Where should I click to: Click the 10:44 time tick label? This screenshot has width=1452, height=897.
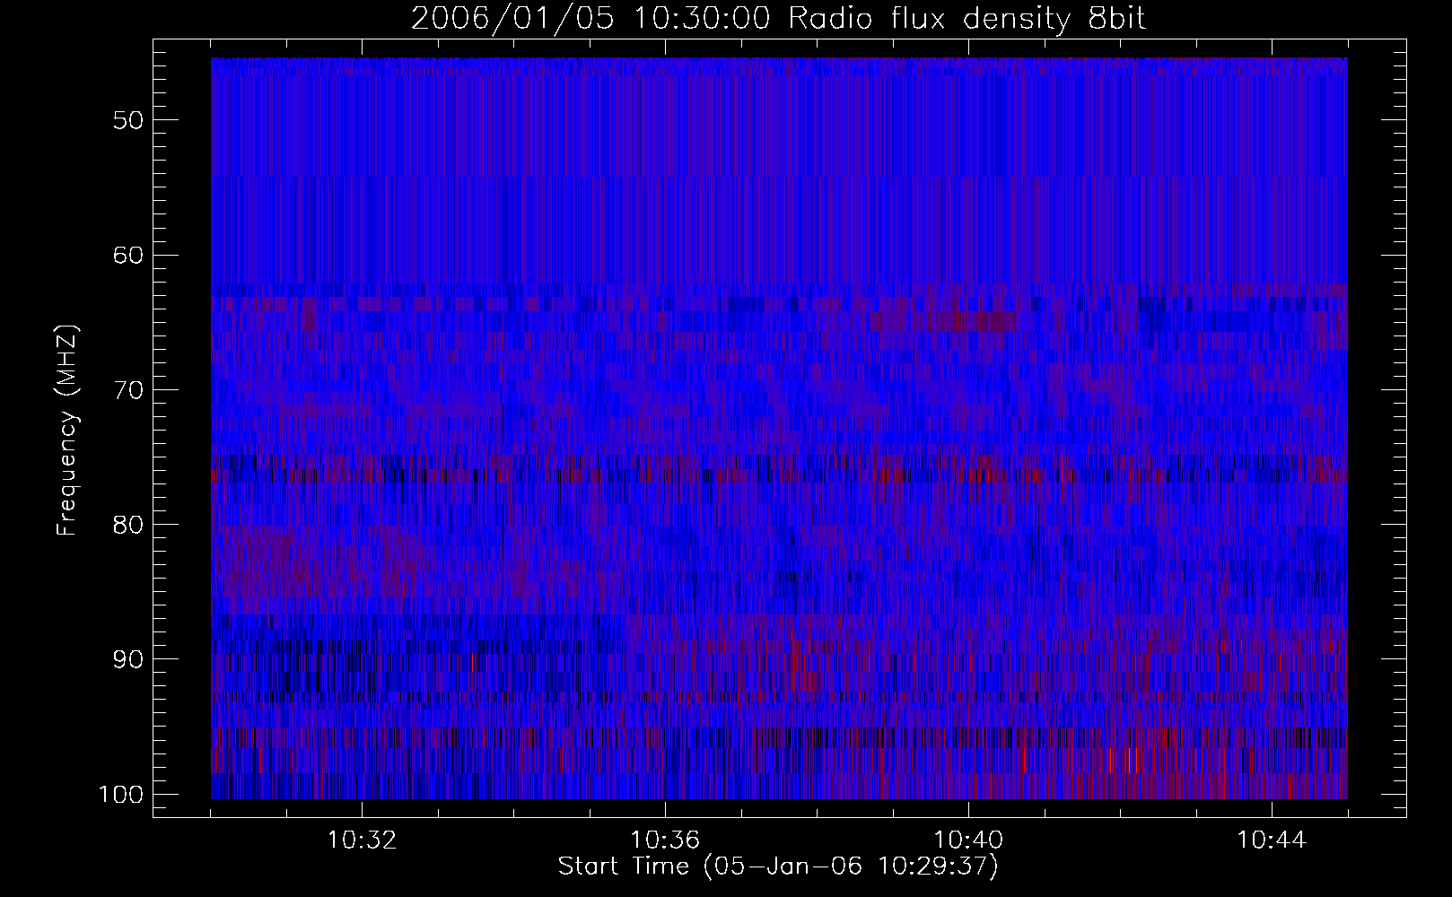pyautogui.click(x=1272, y=840)
